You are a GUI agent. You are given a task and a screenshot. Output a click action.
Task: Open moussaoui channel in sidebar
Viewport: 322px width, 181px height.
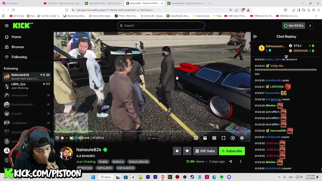[x=27, y=95]
